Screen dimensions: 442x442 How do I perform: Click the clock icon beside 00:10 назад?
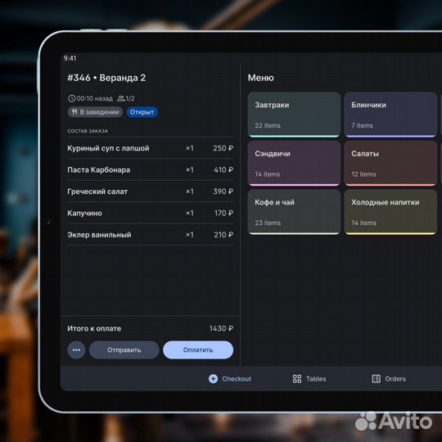tap(71, 98)
